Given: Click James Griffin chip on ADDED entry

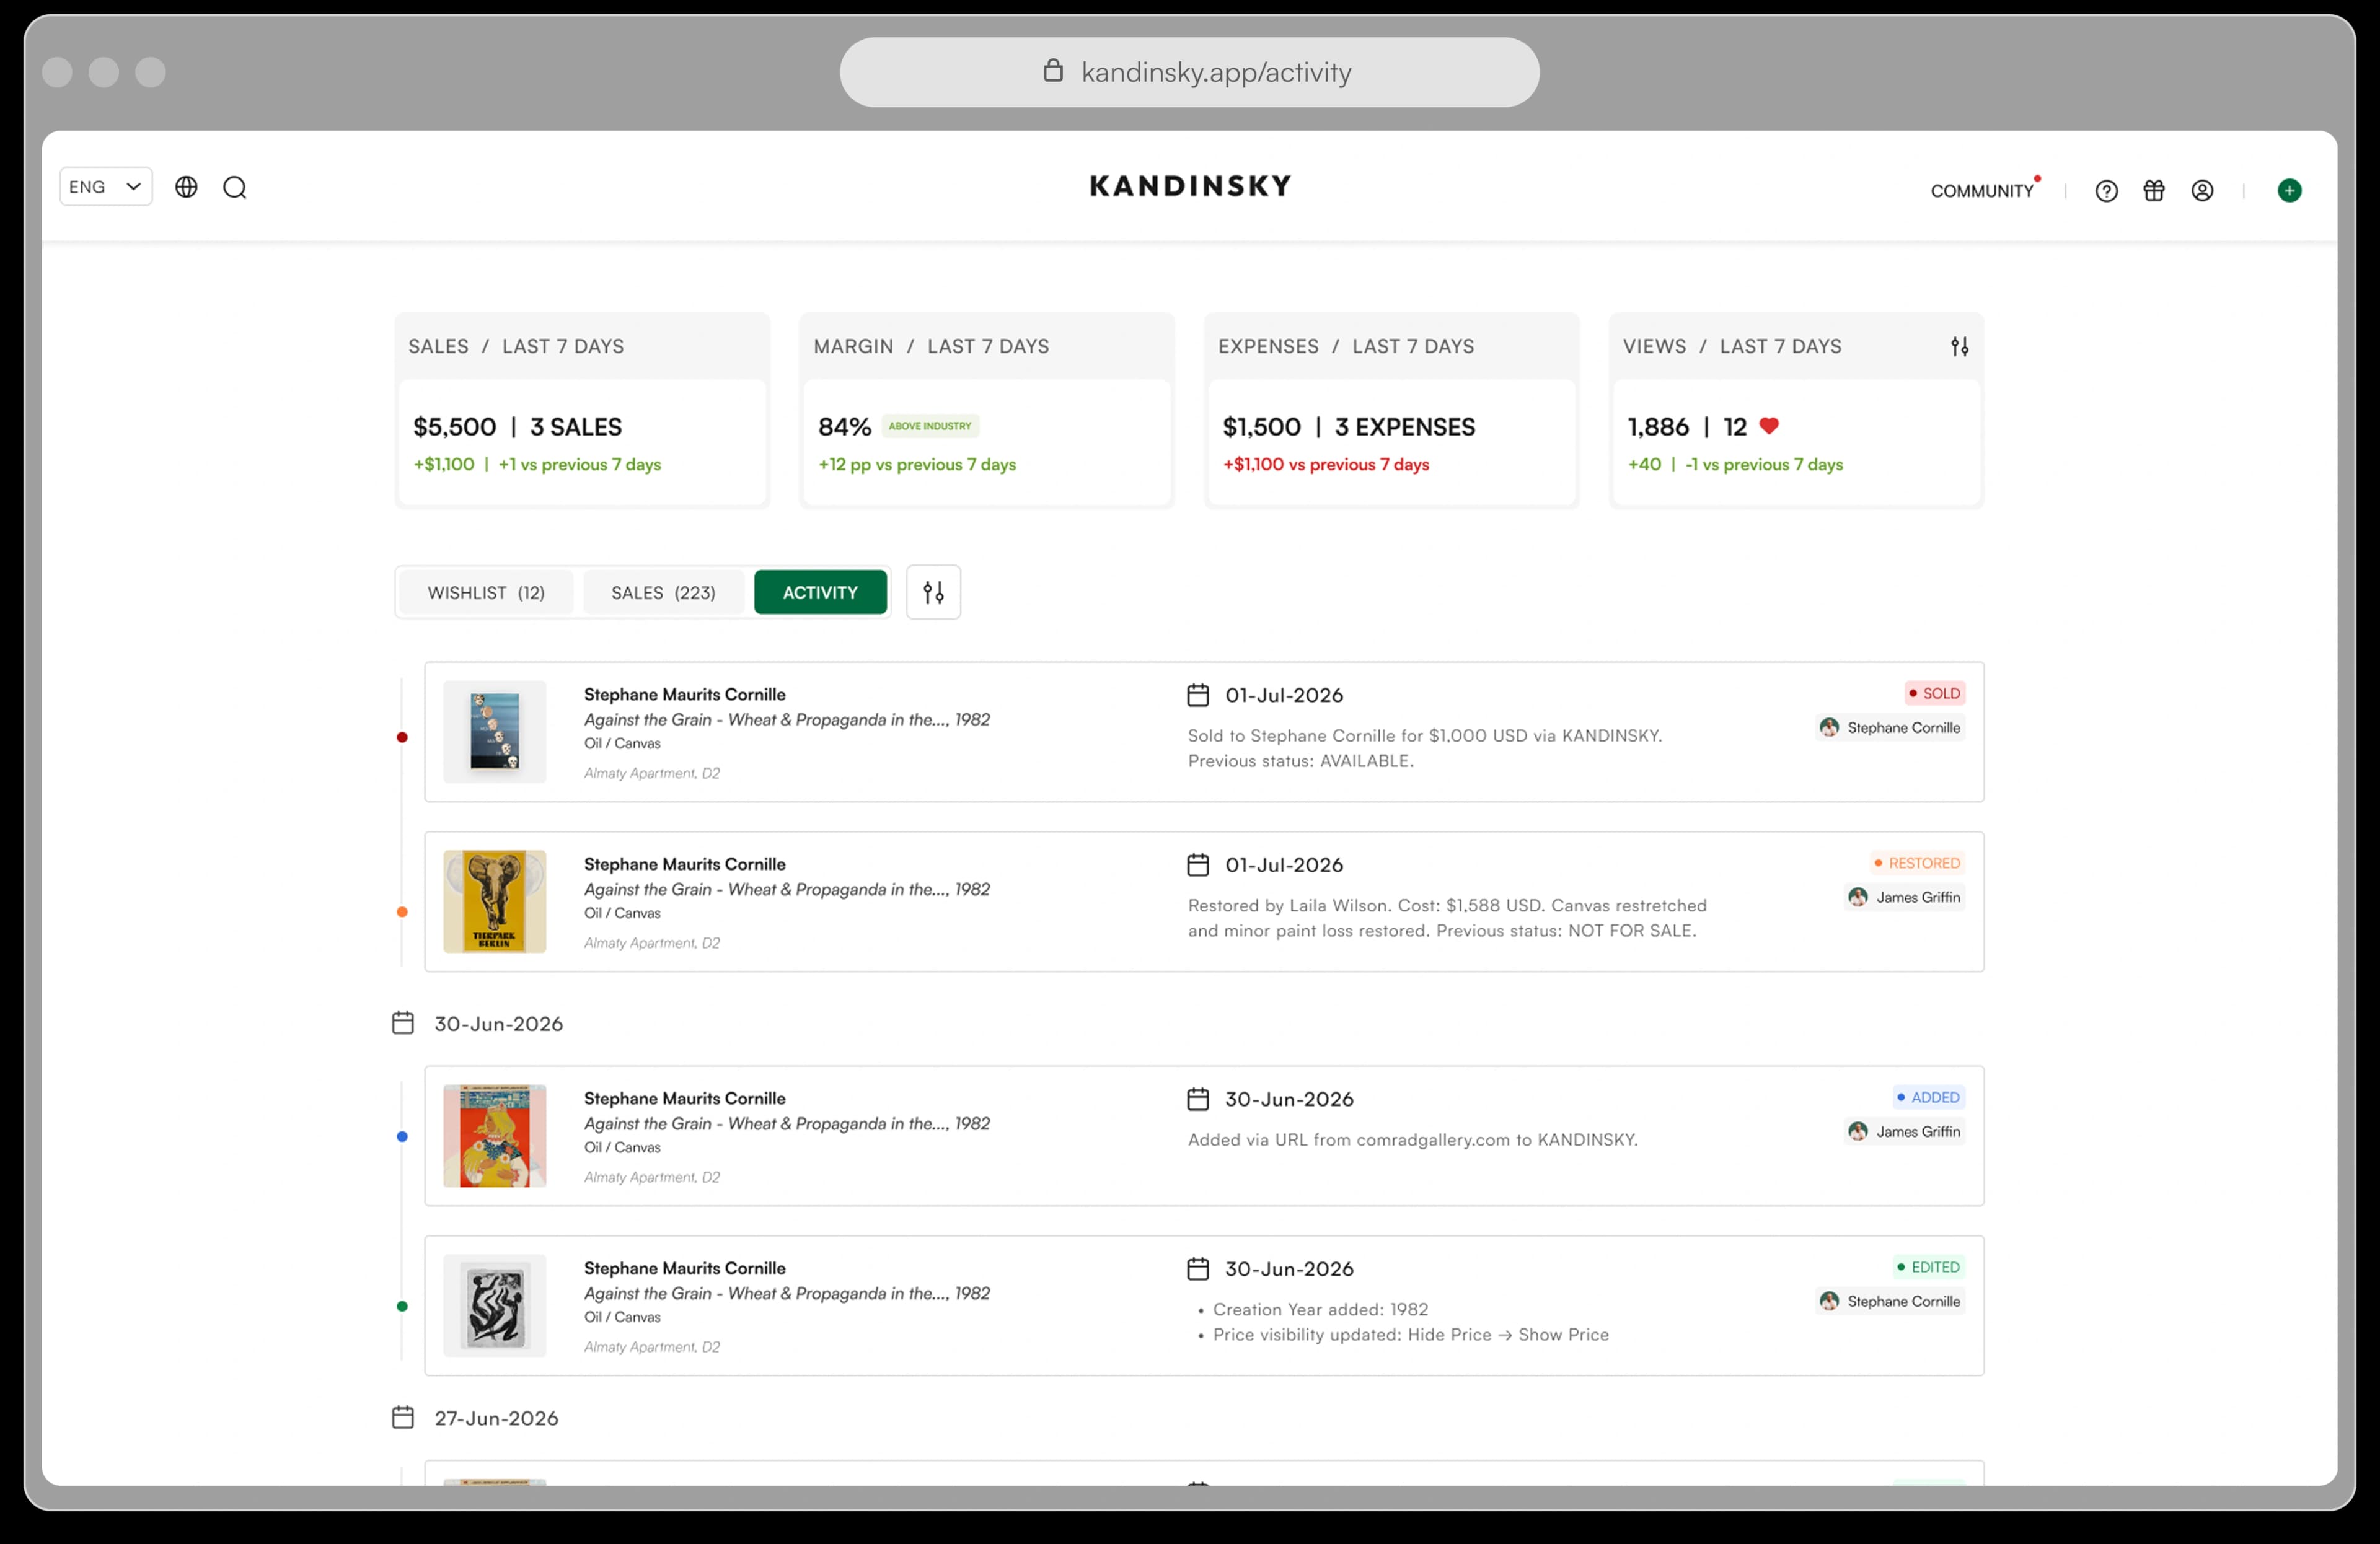Looking at the screenshot, I should pyautogui.click(x=1905, y=1131).
